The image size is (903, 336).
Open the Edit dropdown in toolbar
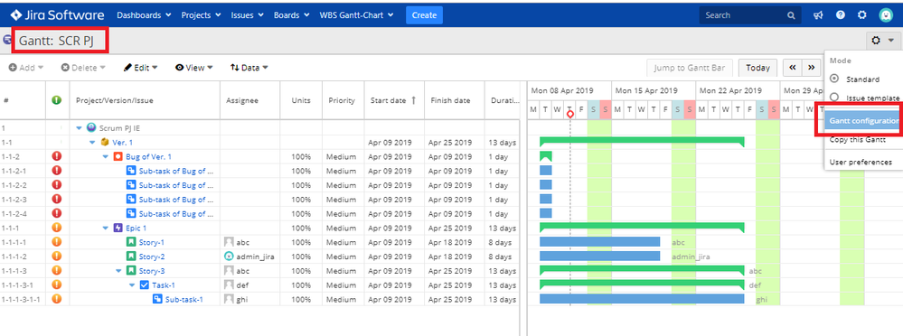[x=140, y=68]
